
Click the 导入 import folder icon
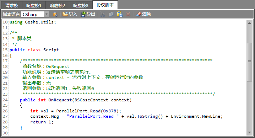tap(65, 14)
